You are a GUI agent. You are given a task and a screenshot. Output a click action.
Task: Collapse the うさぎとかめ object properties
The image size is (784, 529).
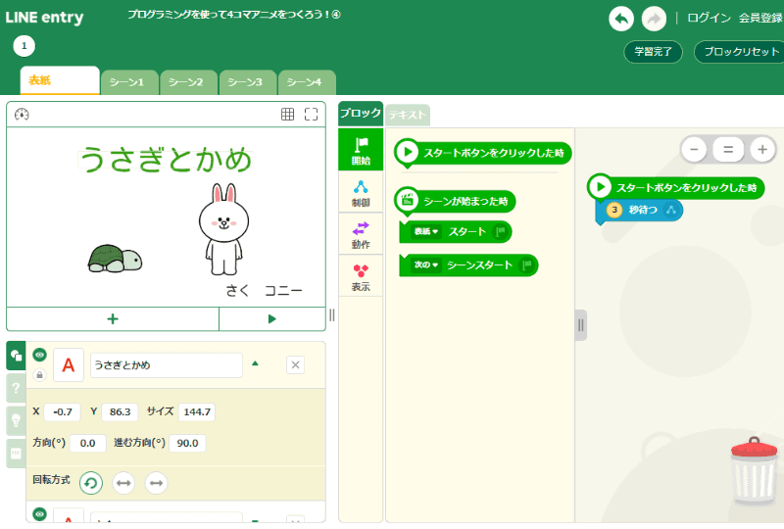(255, 363)
